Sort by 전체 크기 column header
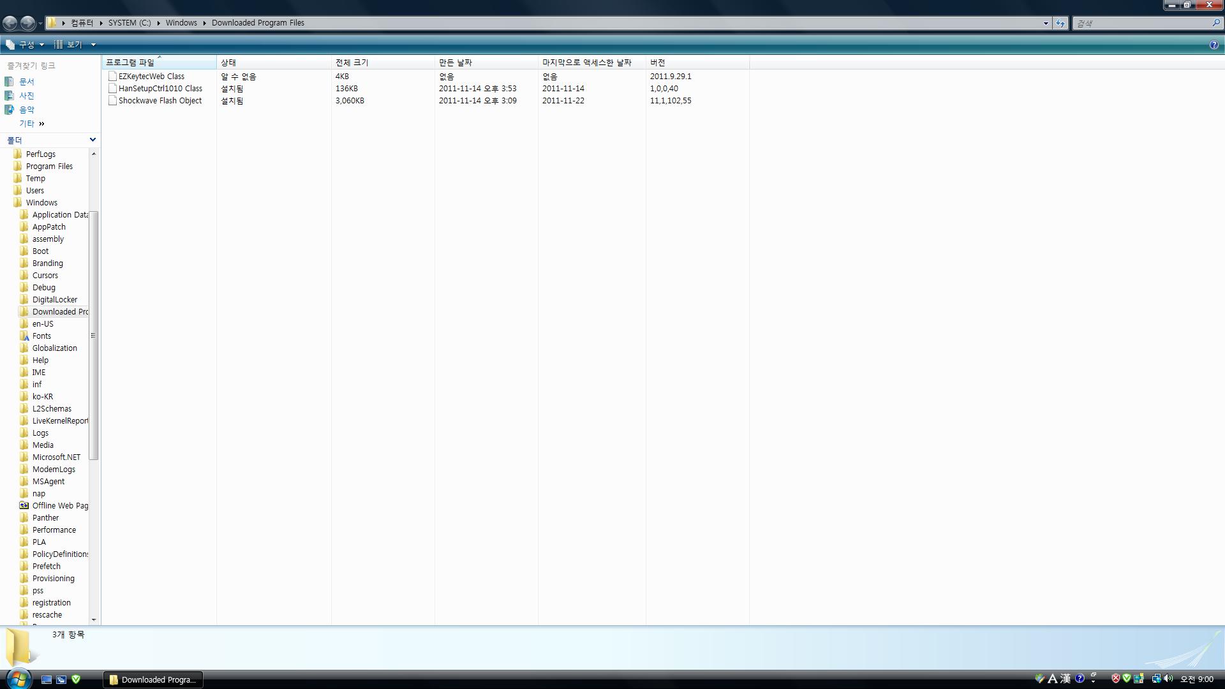The height and width of the screenshot is (689, 1225). (x=383, y=63)
